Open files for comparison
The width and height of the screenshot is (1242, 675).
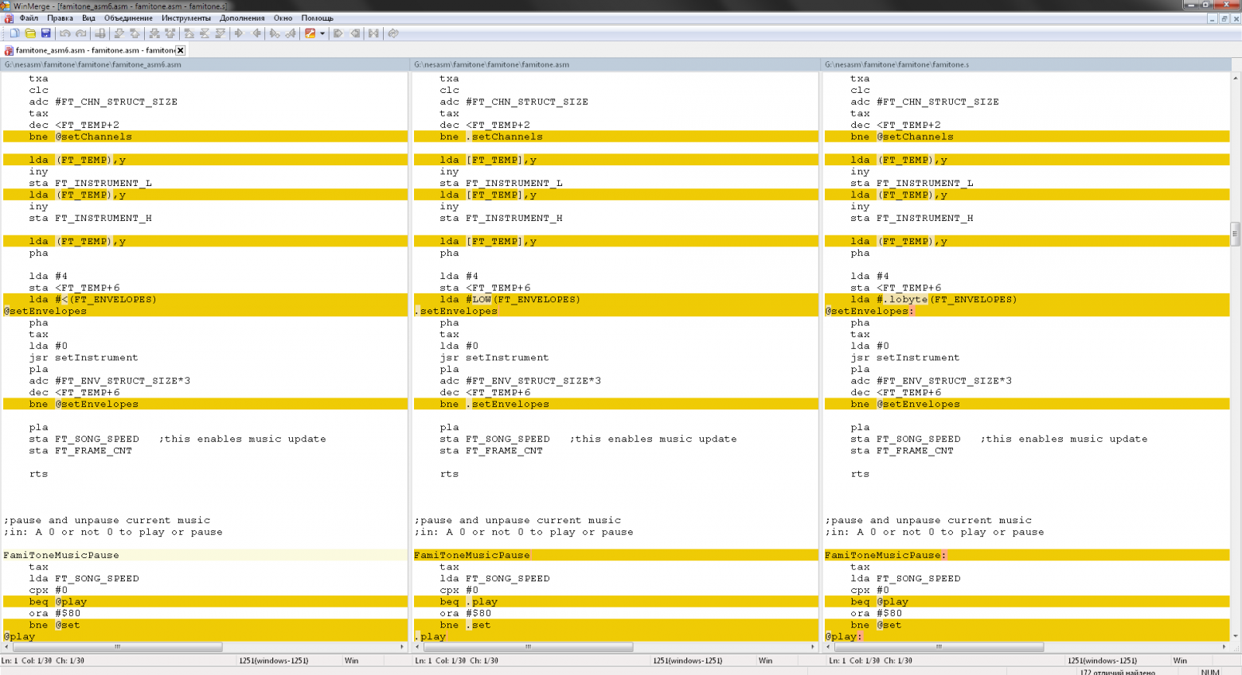coord(32,33)
